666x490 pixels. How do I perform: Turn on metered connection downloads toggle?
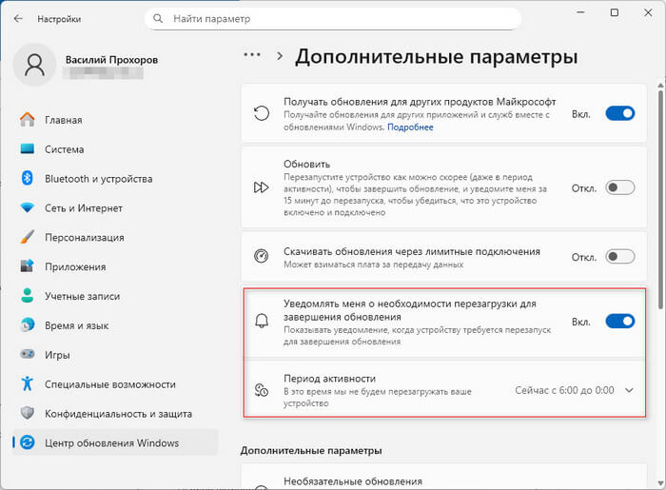pyautogui.click(x=619, y=256)
